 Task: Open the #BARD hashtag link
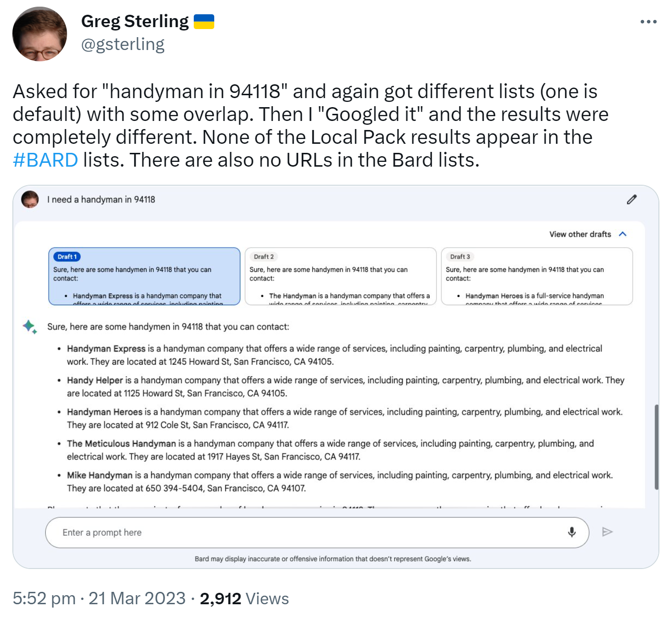pos(45,160)
